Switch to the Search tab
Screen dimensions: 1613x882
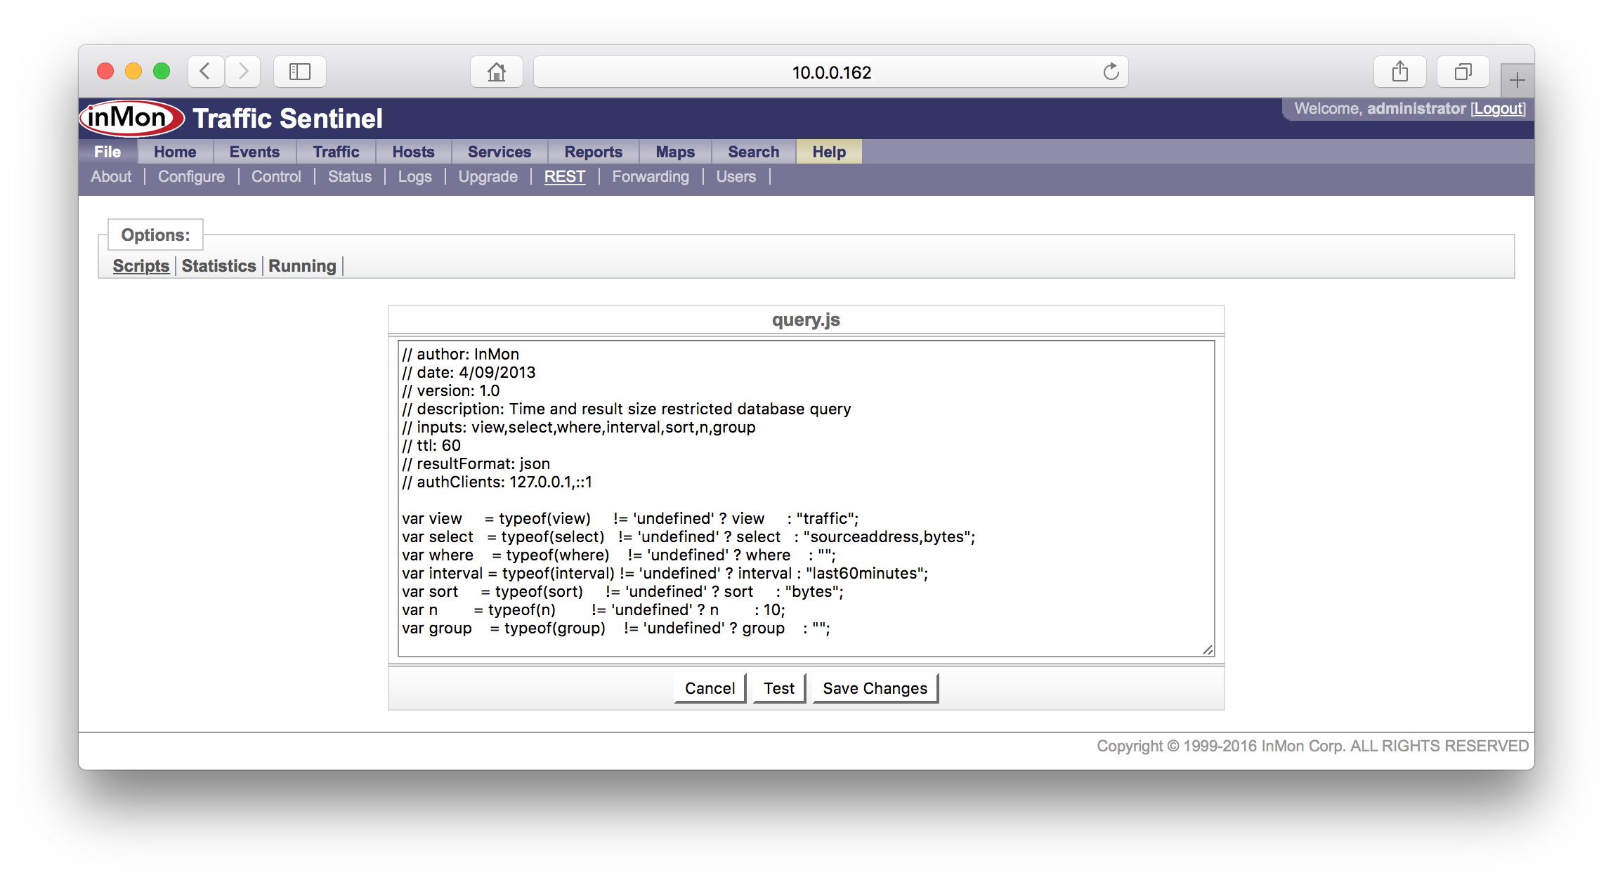click(754, 152)
